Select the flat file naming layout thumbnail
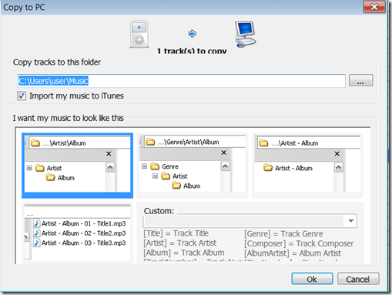The image size is (392, 295). pos(77,233)
